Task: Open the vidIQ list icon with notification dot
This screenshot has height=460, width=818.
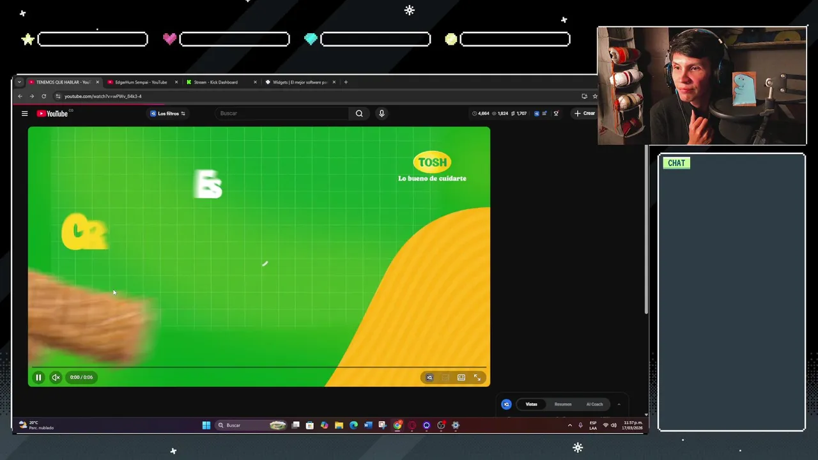Action: [545, 114]
